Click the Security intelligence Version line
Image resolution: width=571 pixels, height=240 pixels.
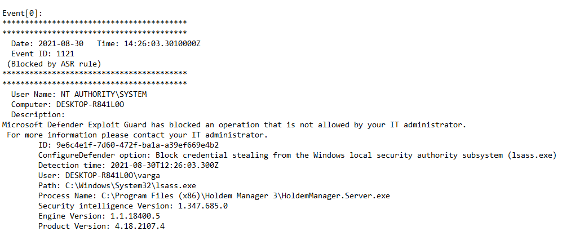[x=133, y=206]
